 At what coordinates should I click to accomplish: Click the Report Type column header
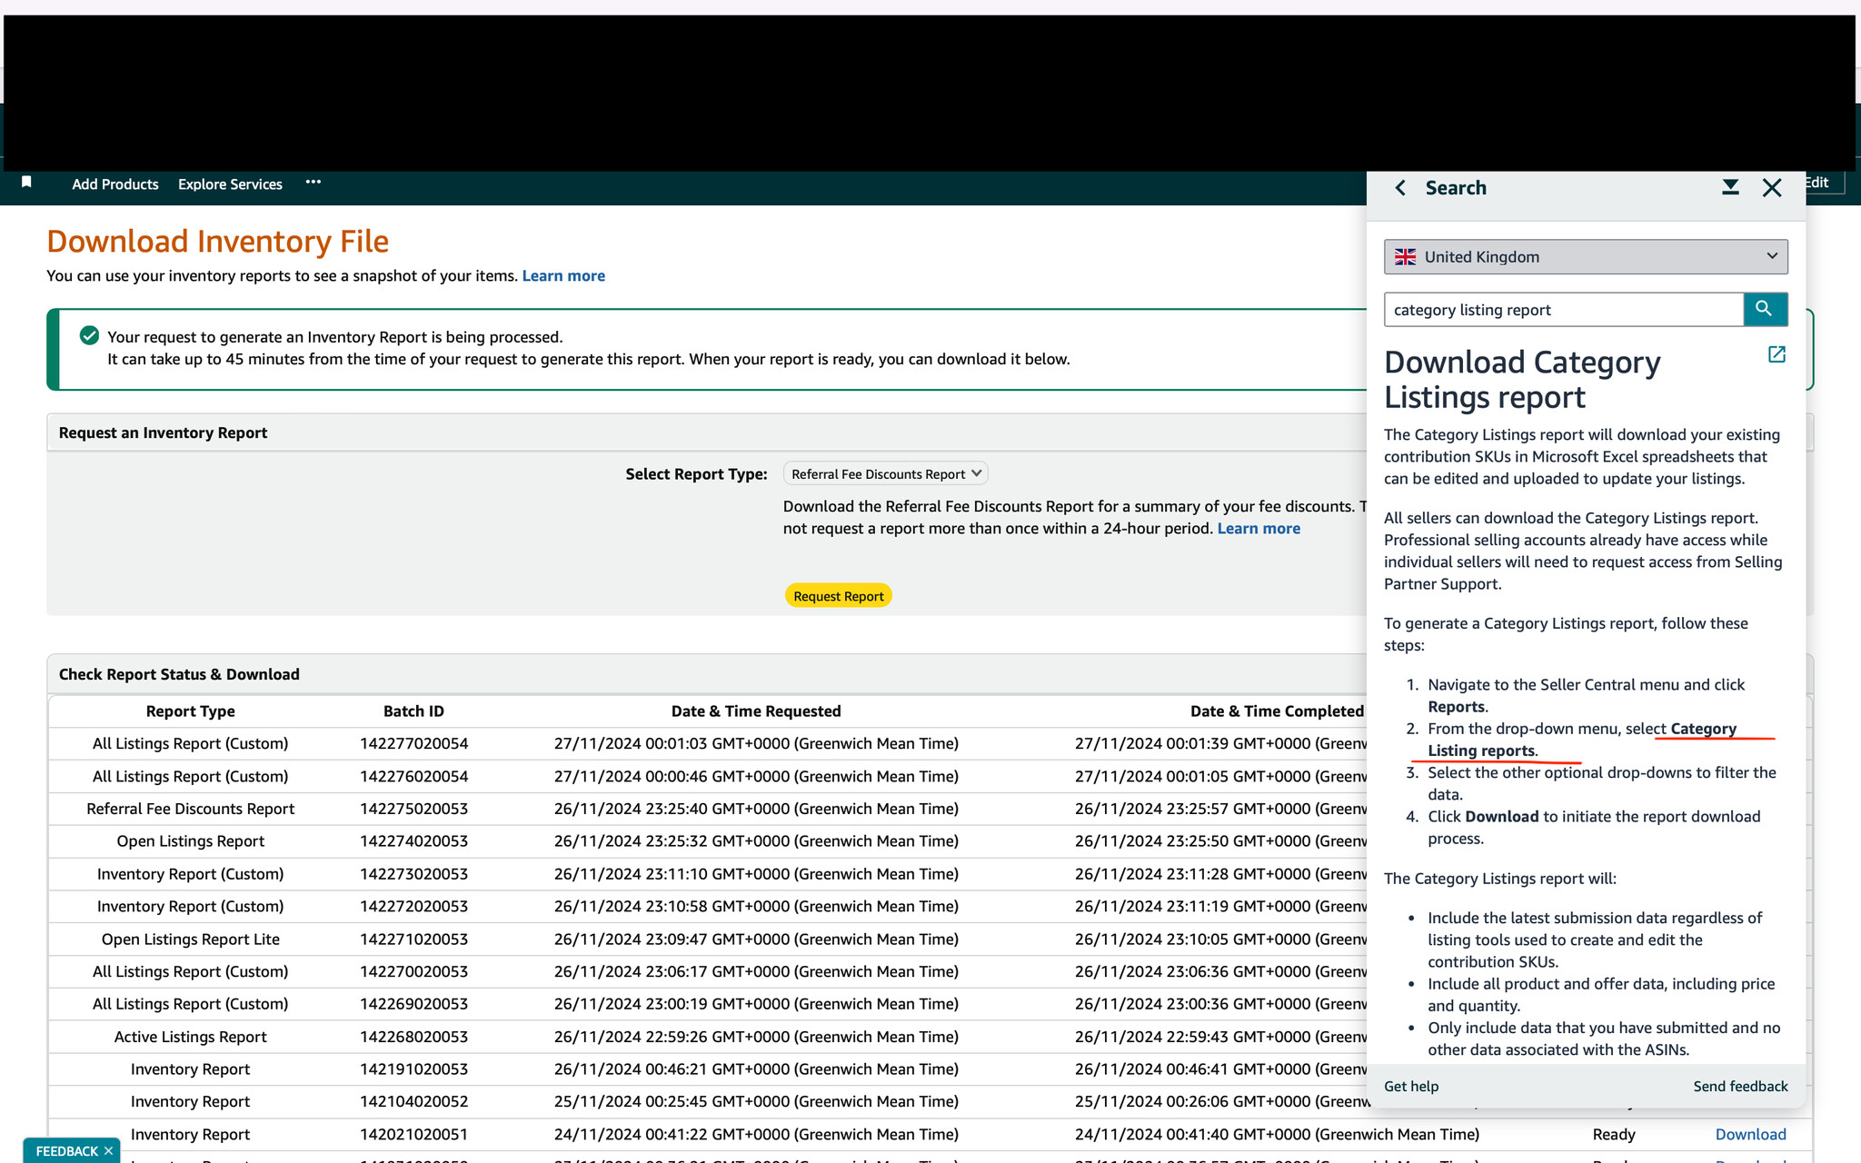pos(190,711)
